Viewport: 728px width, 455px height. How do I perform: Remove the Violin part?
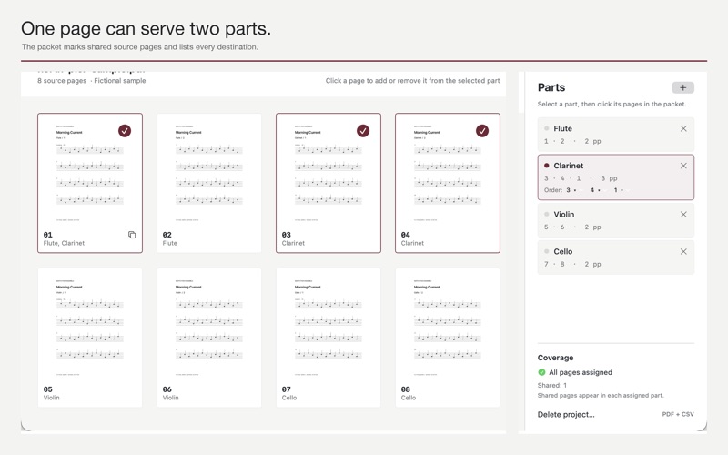(x=683, y=215)
